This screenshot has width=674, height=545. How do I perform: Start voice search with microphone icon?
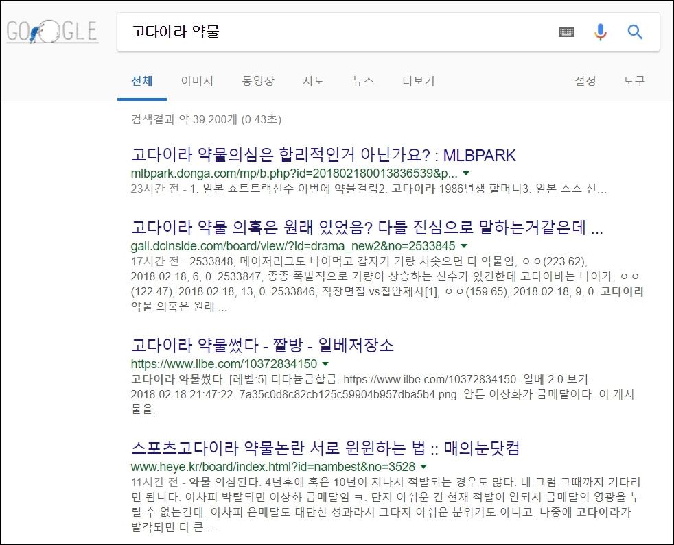(x=600, y=32)
